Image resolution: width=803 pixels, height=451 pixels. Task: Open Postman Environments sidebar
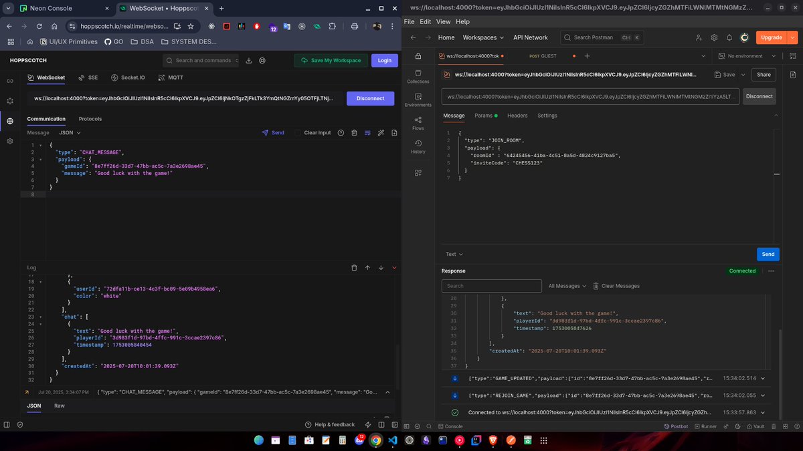[418, 100]
